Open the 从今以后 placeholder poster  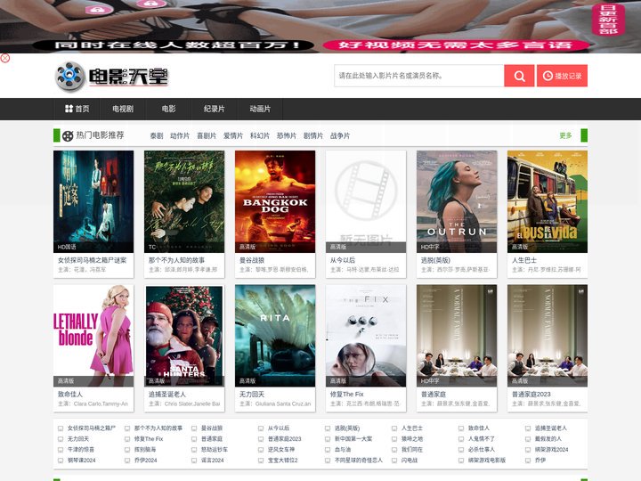point(366,201)
